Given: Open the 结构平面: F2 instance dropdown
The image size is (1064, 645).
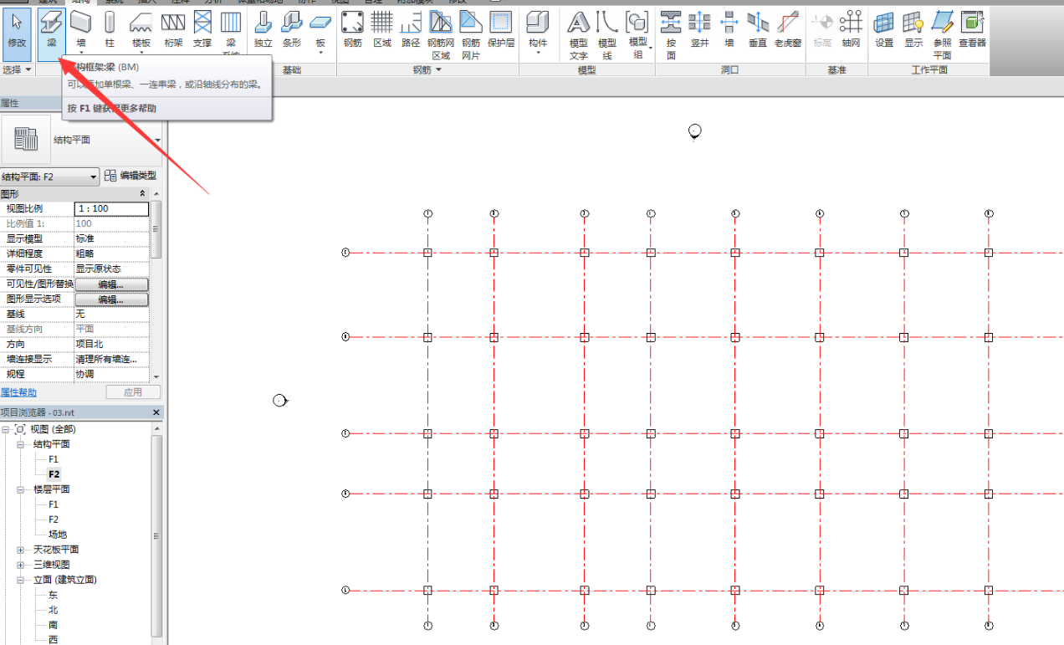Looking at the screenshot, I should click(50, 177).
